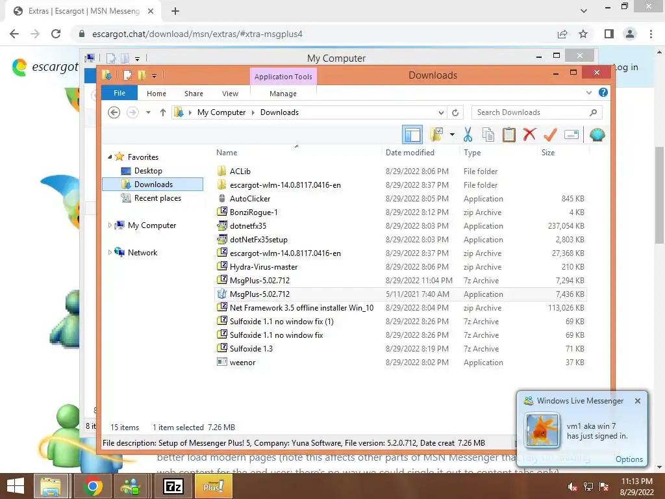Reload the Chrome page

[x=56, y=34]
